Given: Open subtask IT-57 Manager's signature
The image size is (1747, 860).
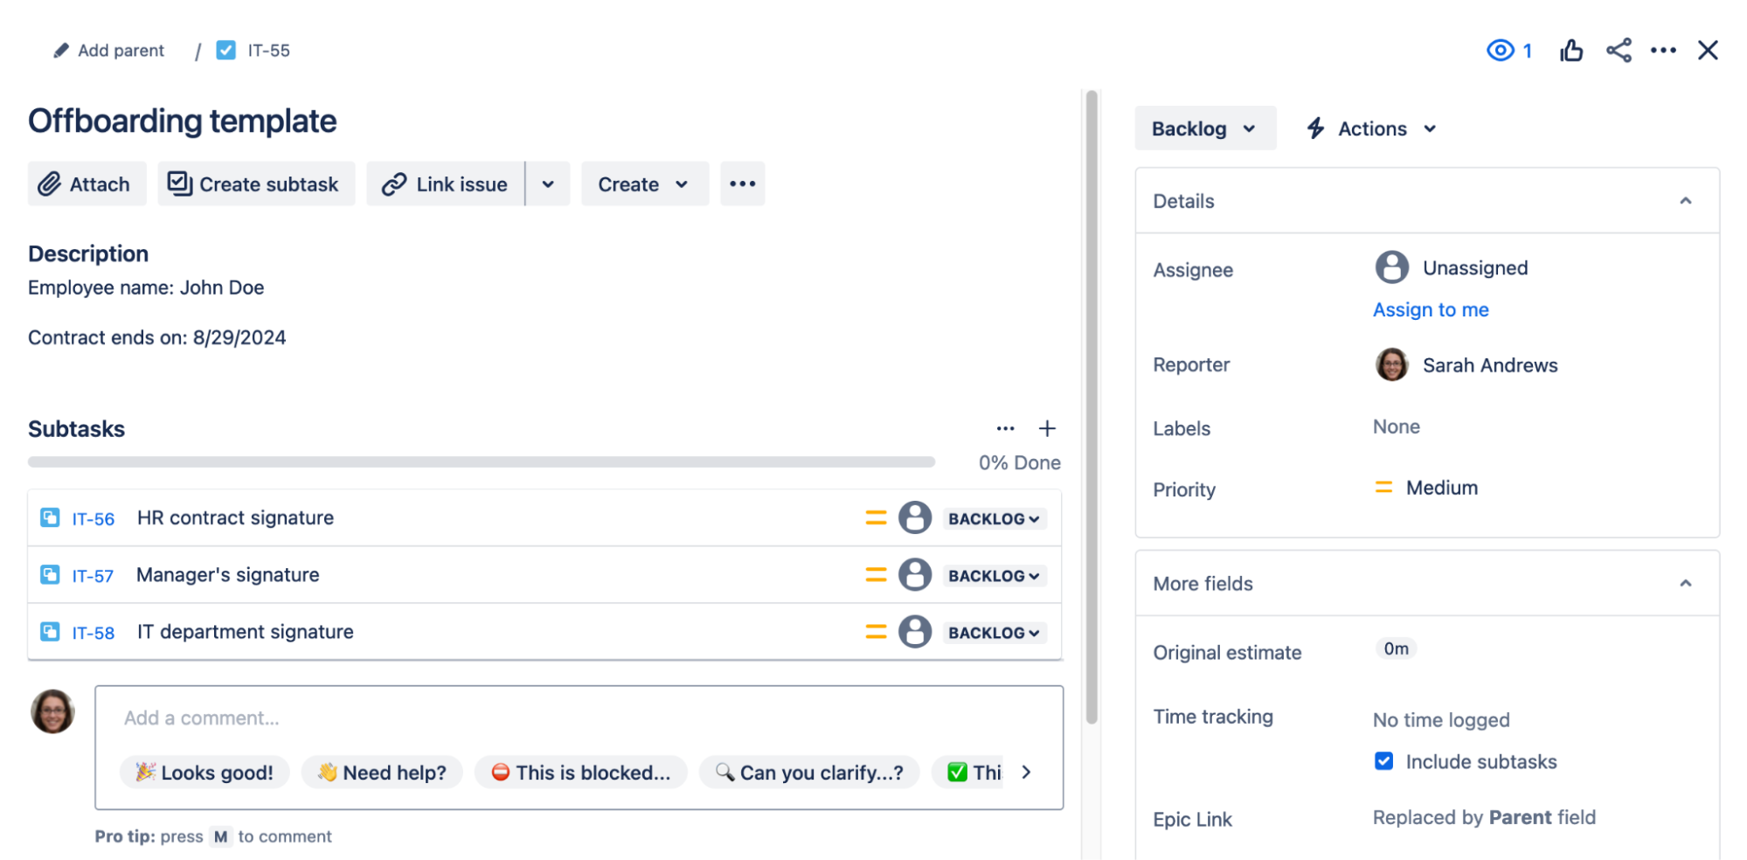Looking at the screenshot, I should (x=227, y=574).
